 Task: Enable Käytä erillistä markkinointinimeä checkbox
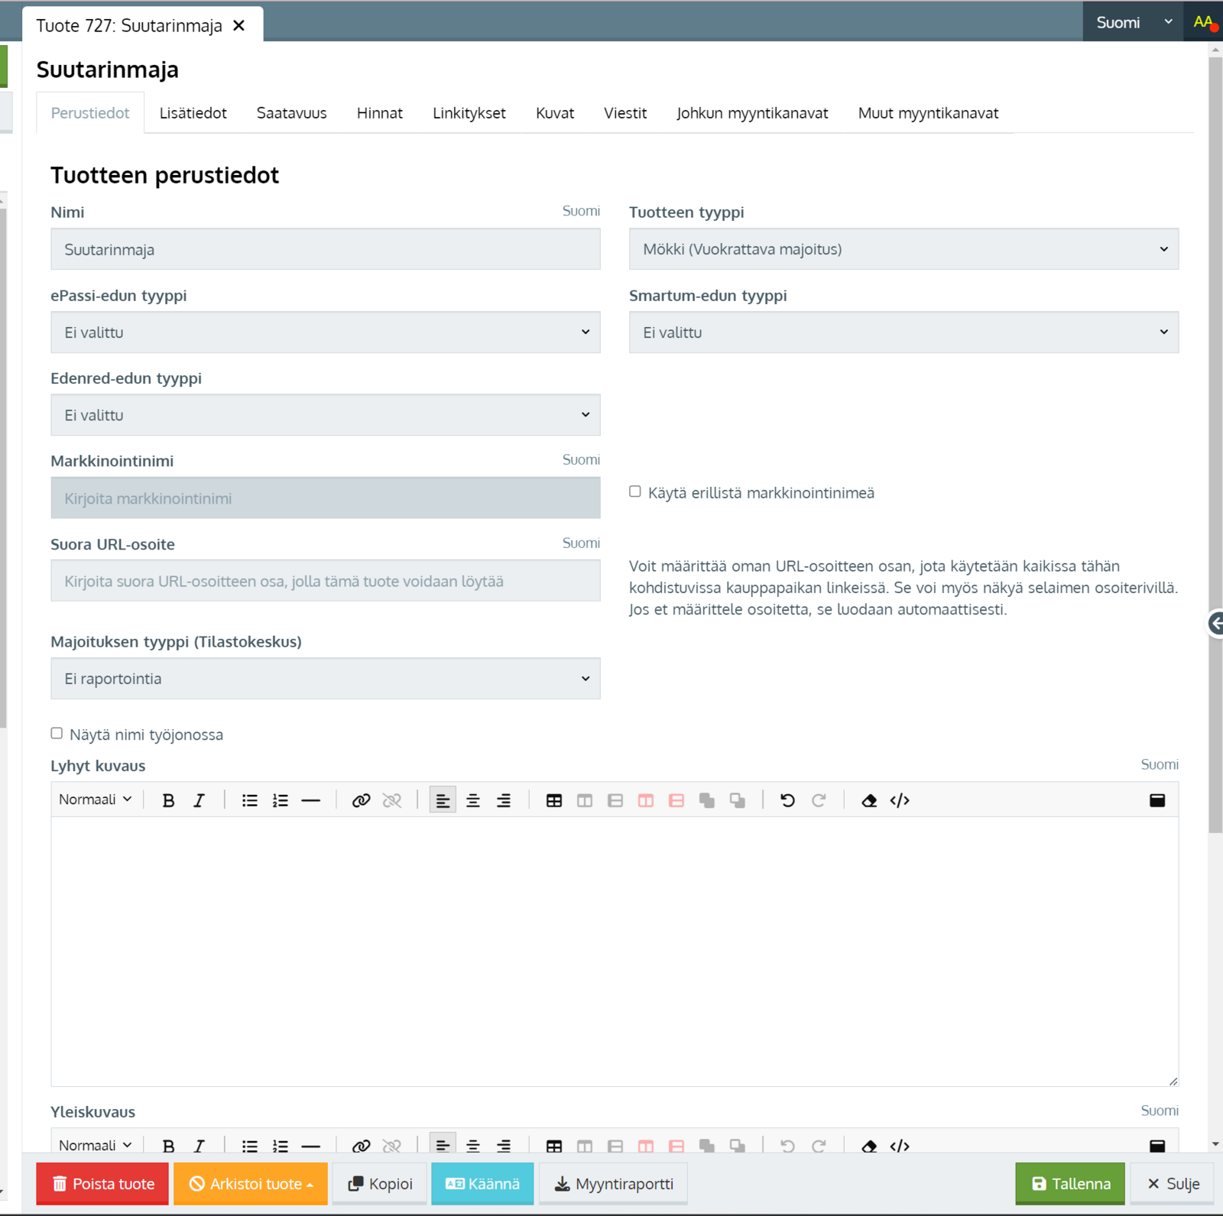(635, 491)
